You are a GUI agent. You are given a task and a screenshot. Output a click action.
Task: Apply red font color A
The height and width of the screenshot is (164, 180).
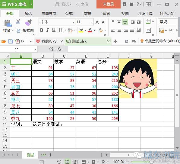90,30
